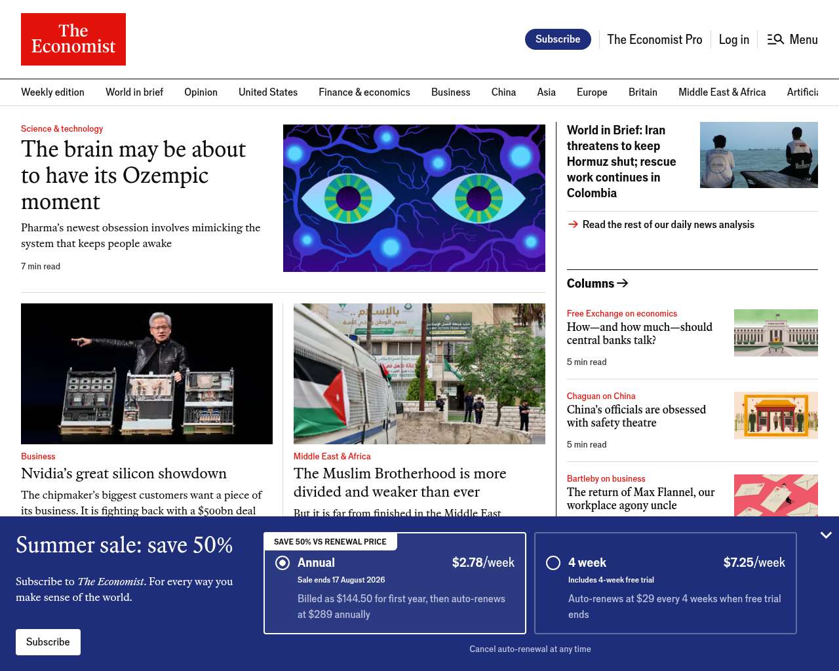Open The Economist Pro link
Image resolution: width=839 pixels, height=671 pixels.
coord(655,39)
